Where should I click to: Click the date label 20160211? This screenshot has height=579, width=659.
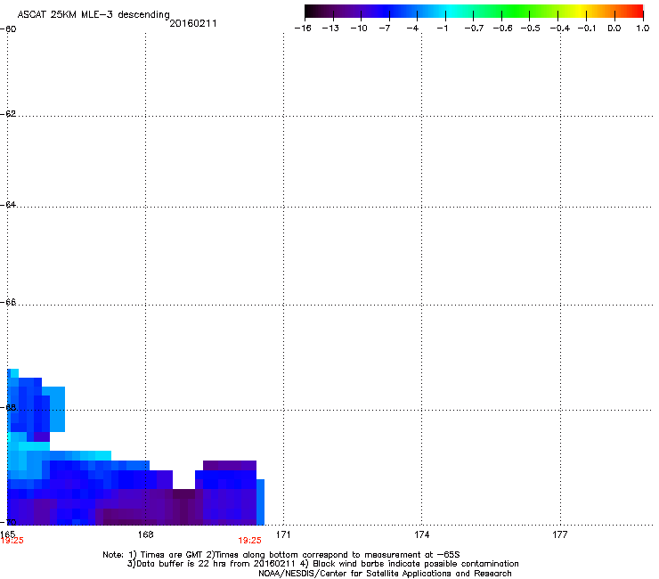(x=193, y=23)
